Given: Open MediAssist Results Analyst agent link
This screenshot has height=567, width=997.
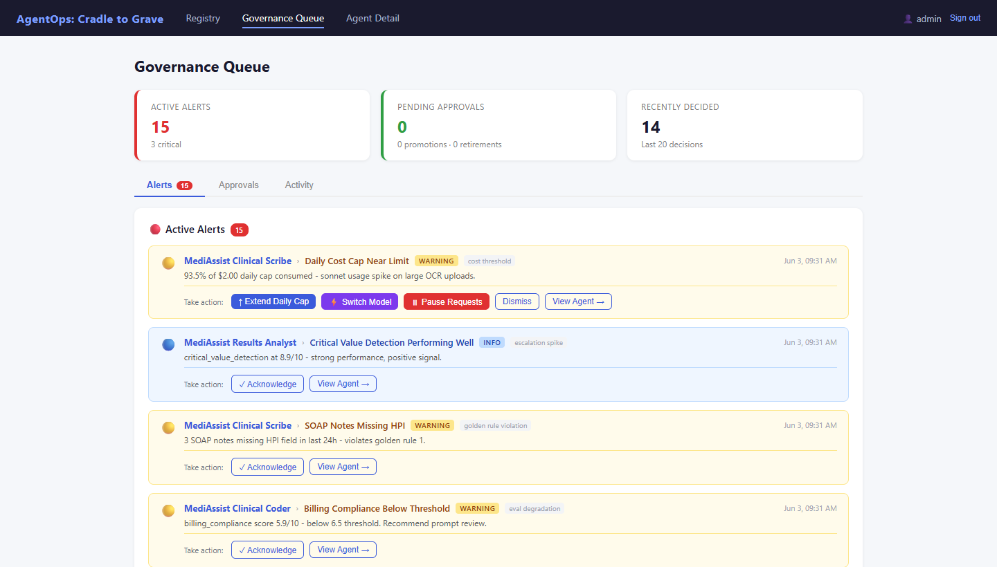Looking at the screenshot, I should [240, 342].
